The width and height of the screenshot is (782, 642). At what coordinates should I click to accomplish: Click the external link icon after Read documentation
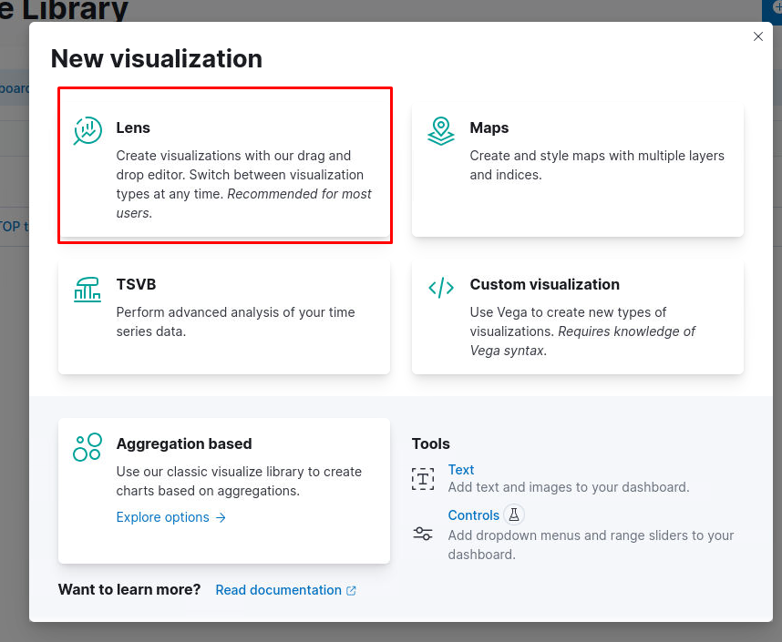pos(351,591)
